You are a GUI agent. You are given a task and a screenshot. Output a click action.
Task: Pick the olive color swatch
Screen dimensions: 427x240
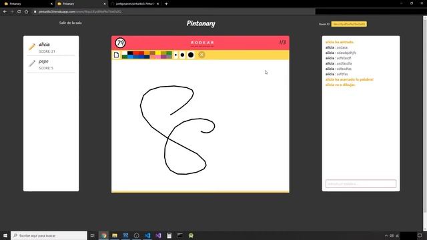click(163, 53)
